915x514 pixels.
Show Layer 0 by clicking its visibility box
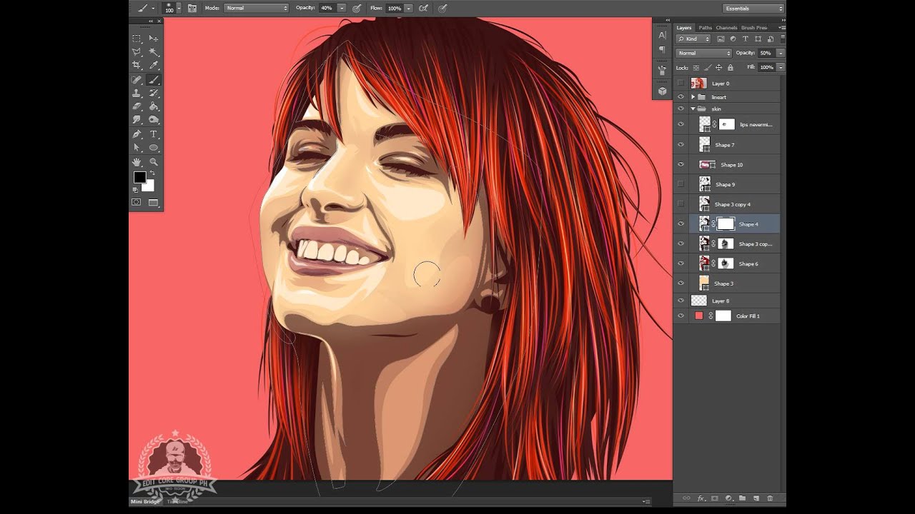click(x=681, y=84)
